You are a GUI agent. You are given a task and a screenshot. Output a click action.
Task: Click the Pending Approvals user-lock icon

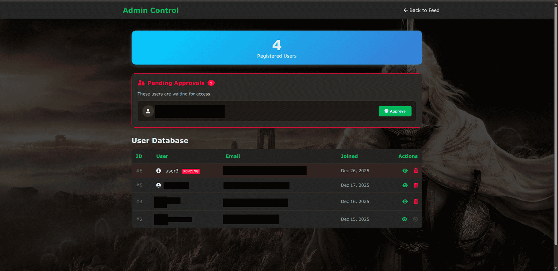[x=141, y=83]
